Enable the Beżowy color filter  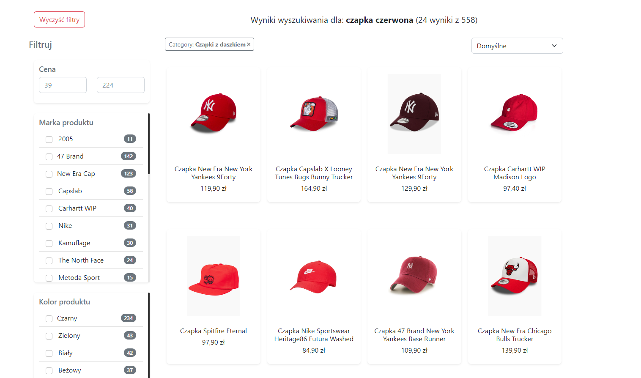(x=49, y=371)
